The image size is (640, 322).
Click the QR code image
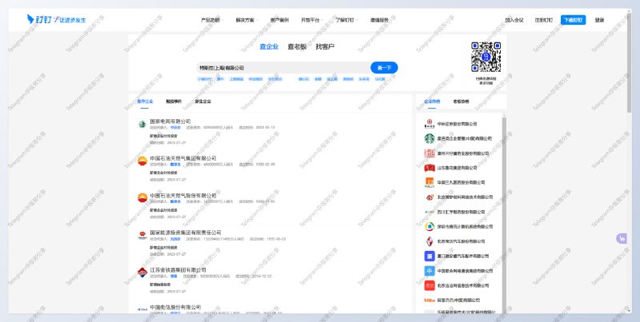coord(486,57)
